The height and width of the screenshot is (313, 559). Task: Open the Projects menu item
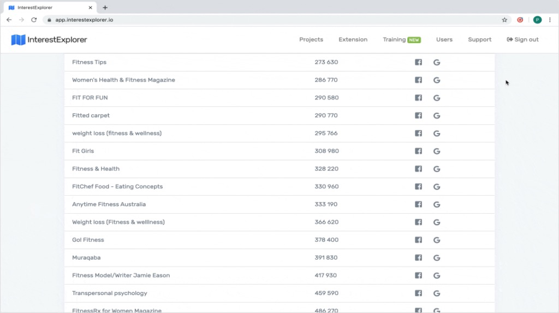(x=311, y=39)
